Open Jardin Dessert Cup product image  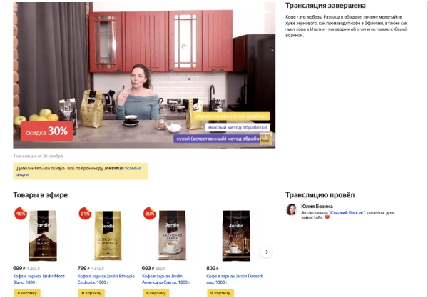[x=236, y=235]
